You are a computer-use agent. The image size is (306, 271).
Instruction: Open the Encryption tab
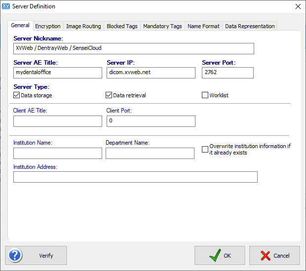tap(48, 26)
